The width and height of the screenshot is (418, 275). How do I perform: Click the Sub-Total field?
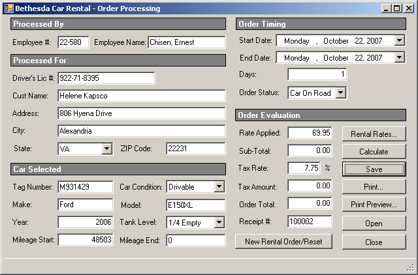[310, 151]
